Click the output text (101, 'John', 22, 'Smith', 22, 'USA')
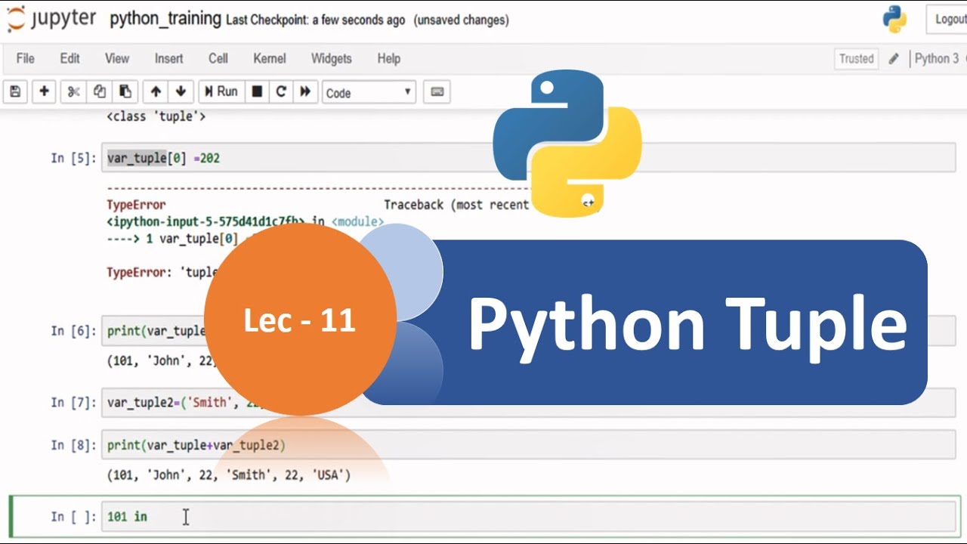967x544 pixels. click(229, 475)
